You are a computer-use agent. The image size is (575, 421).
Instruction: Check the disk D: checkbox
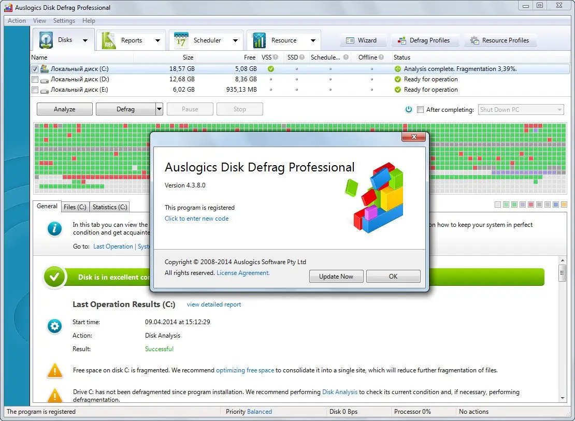(35, 79)
